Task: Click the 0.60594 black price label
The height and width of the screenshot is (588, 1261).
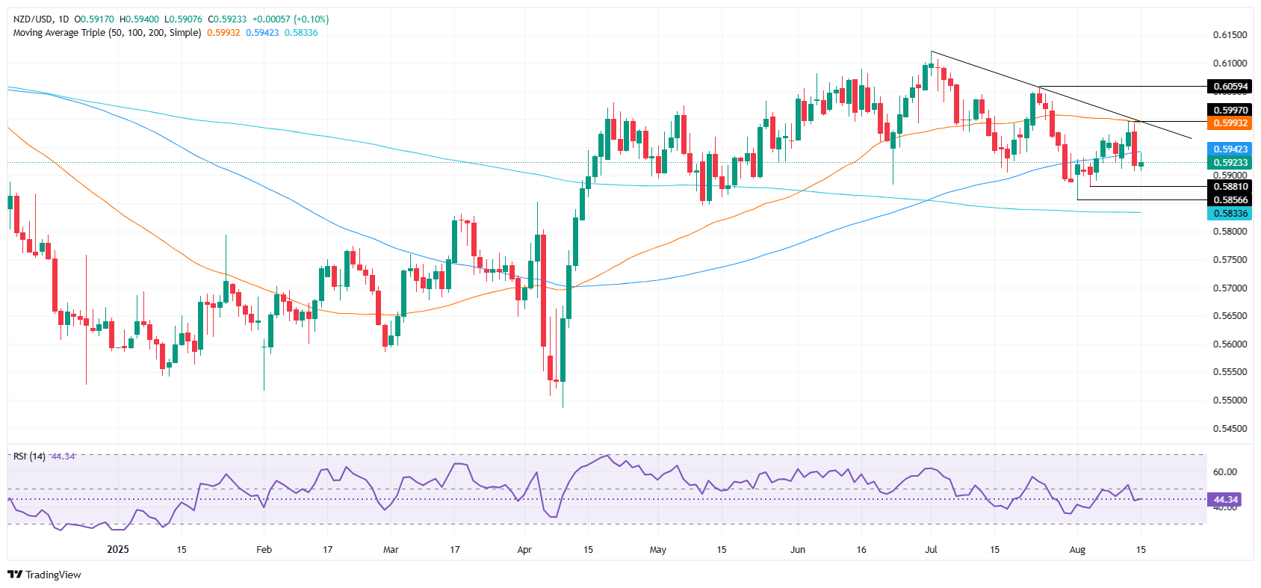Action: pos(1230,87)
